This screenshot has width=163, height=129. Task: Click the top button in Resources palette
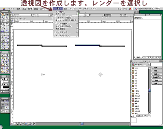tap(156, 68)
